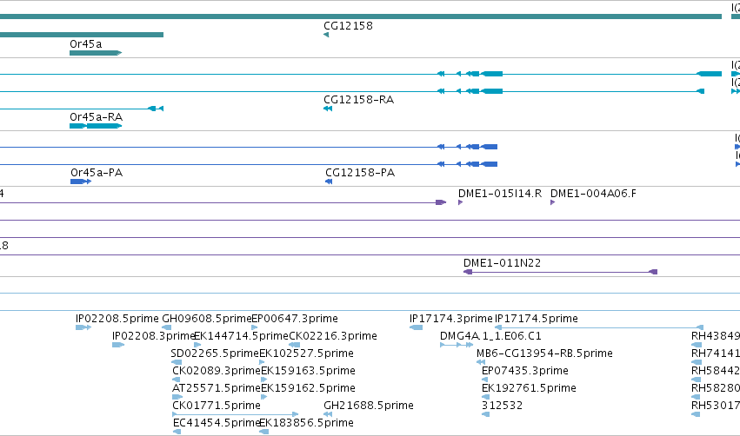The width and height of the screenshot is (740, 436).
Task: Select the EC41454.5prime EST label
Action: point(217,423)
